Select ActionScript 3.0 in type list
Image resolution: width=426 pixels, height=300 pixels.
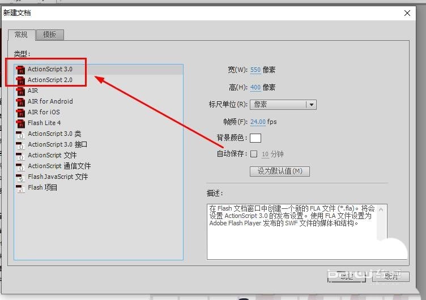pos(99,69)
